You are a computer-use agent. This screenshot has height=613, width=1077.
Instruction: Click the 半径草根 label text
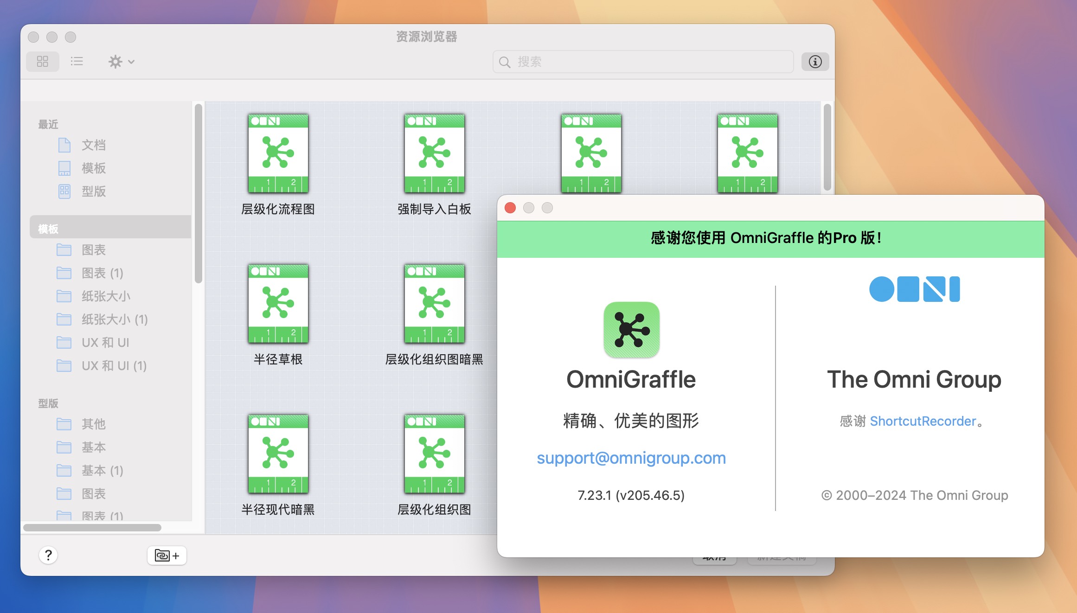tap(278, 359)
